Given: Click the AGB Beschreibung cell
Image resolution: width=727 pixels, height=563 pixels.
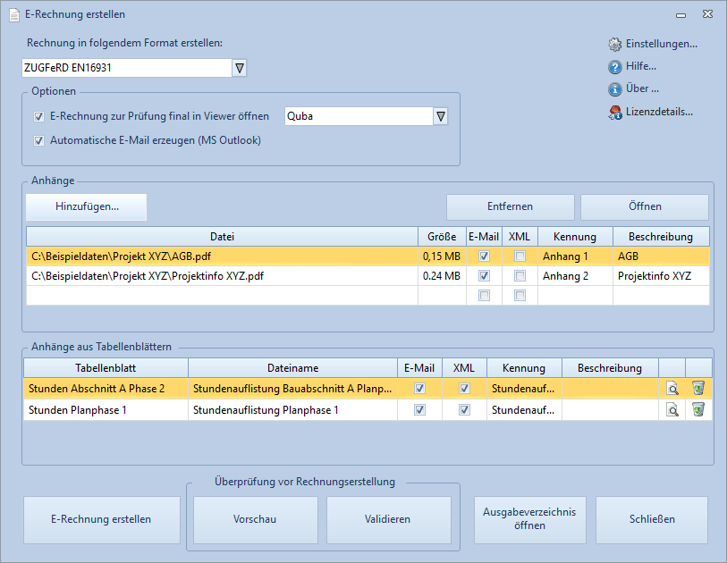Looking at the screenshot, I should tap(661, 256).
